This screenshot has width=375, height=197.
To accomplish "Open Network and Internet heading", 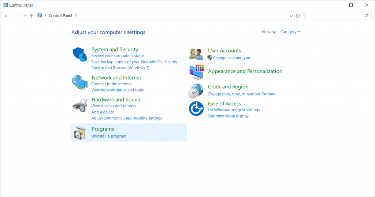I will (x=116, y=77).
